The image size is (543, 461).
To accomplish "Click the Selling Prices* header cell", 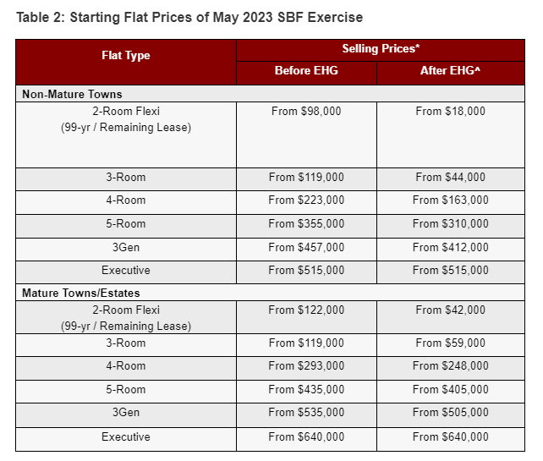I will (381, 51).
